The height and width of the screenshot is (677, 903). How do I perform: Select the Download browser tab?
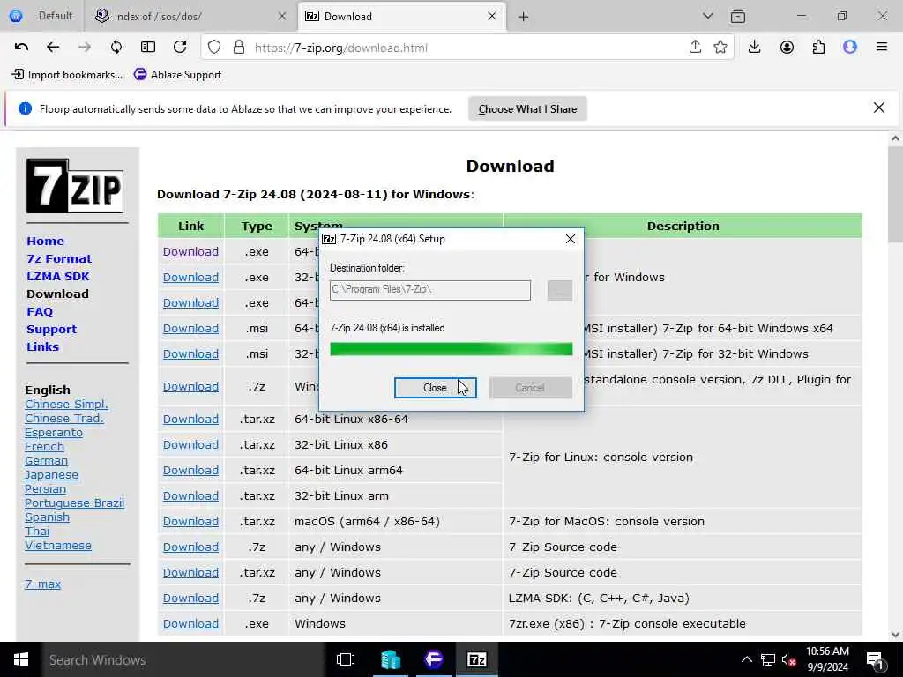(x=402, y=16)
